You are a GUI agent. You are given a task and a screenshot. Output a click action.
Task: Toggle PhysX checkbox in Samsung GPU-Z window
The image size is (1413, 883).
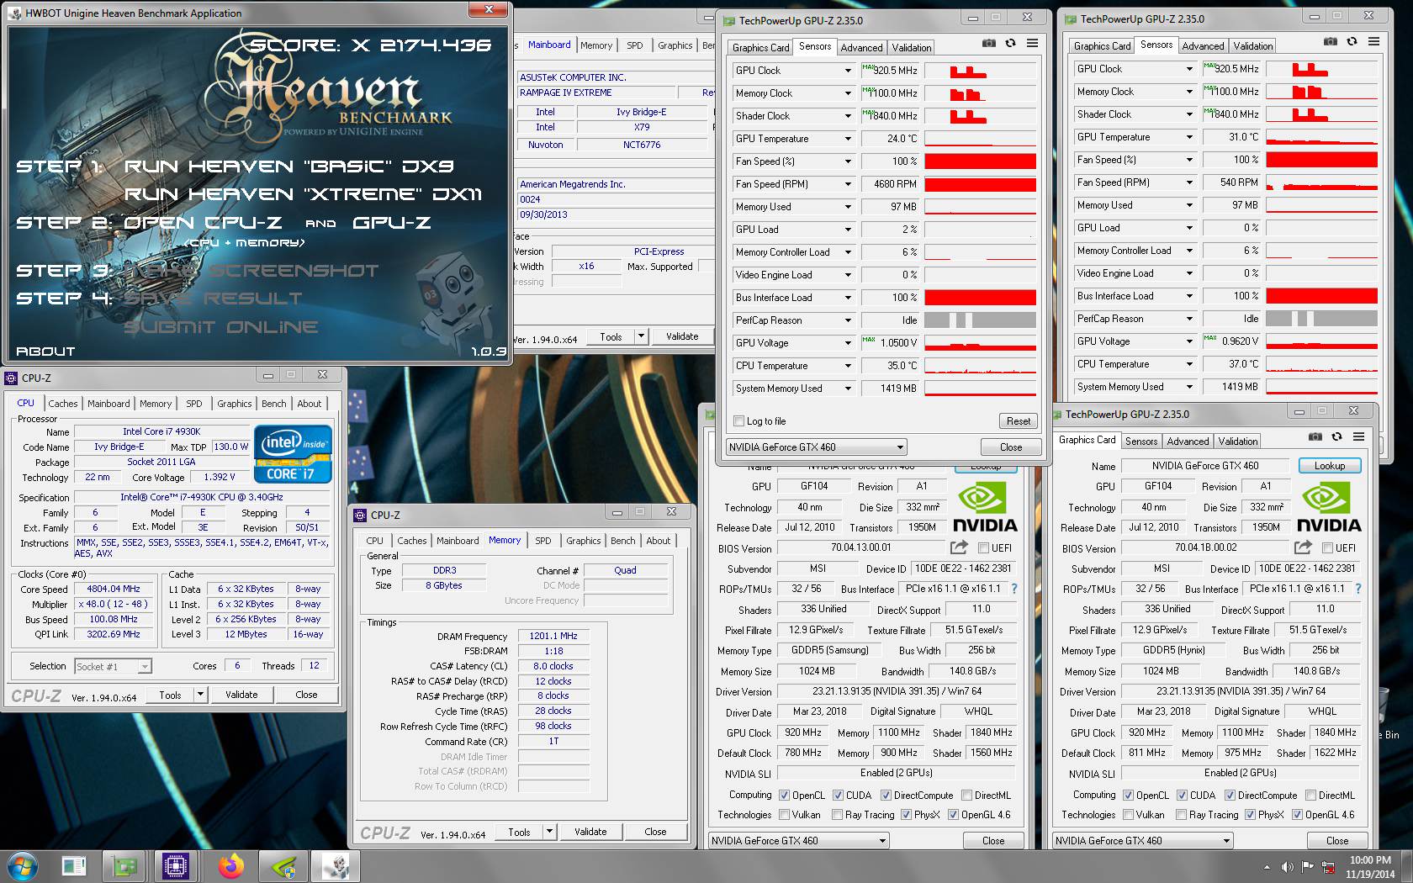click(x=906, y=814)
